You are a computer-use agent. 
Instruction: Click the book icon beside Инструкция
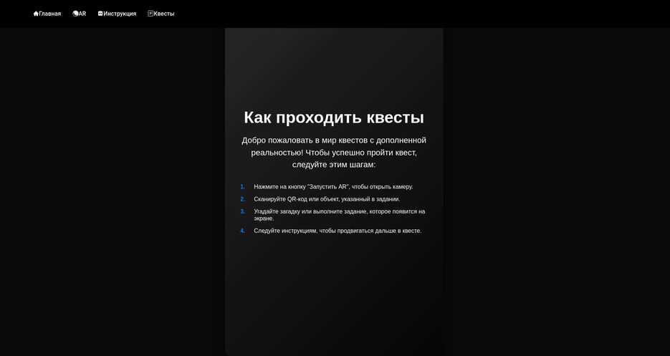point(100,14)
